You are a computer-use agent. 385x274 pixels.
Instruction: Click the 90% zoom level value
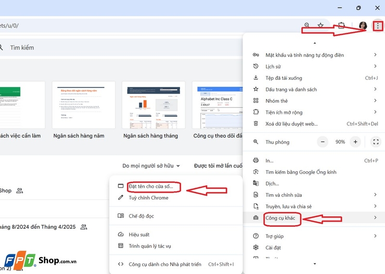coord(340,142)
